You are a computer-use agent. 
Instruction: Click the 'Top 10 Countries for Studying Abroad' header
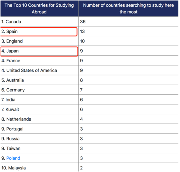[39, 9]
